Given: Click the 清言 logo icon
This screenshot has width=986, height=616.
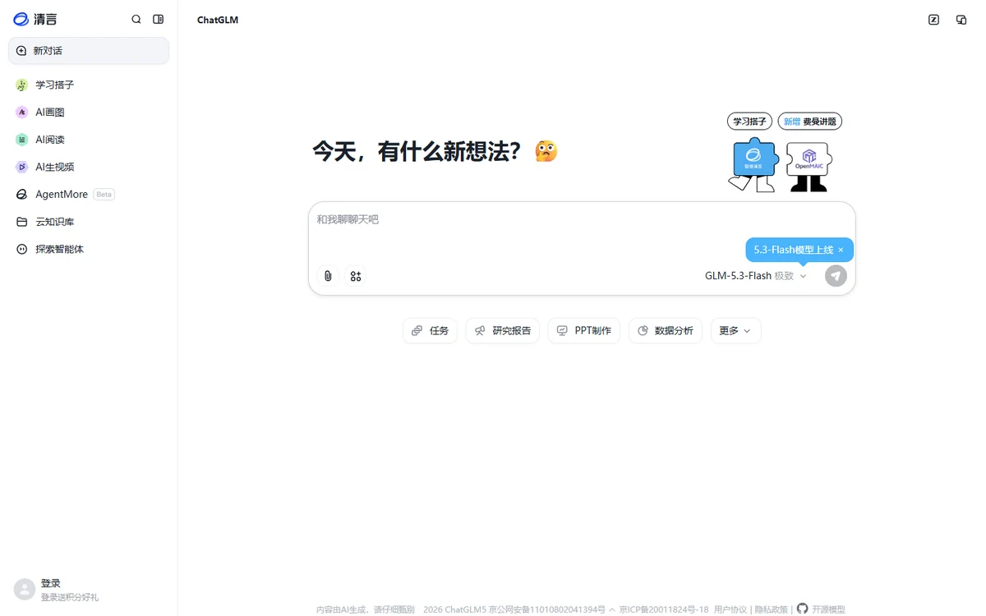Looking at the screenshot, I should 21,19.
